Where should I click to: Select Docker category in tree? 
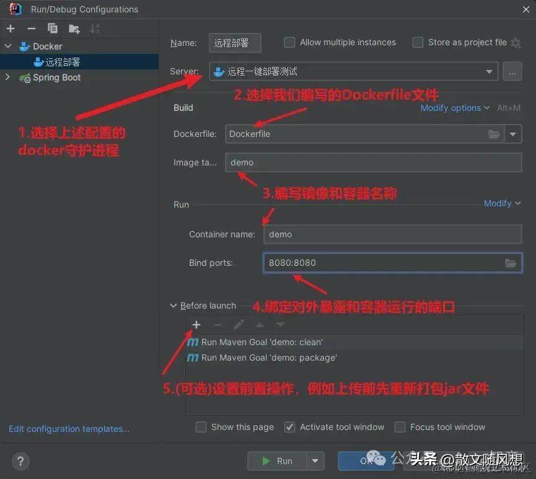pos(48,46)
